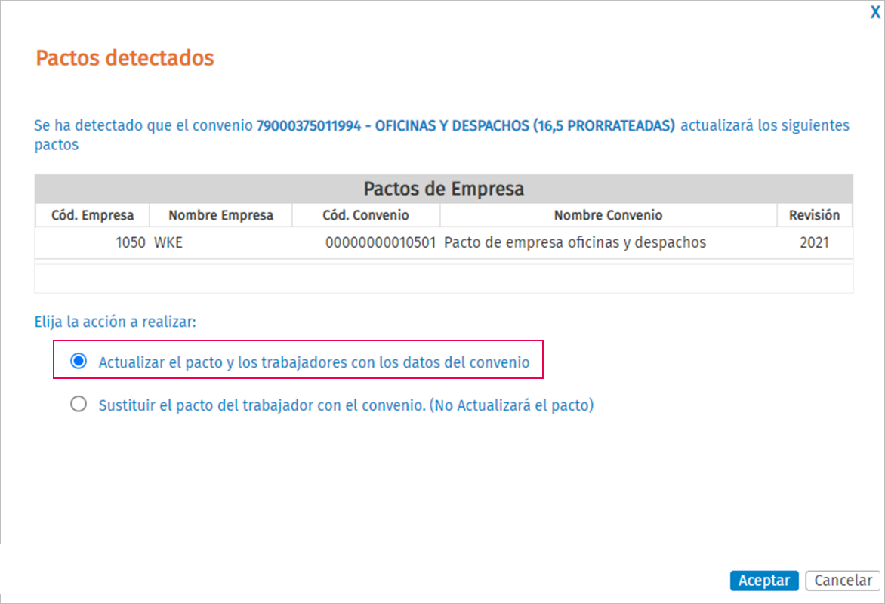Click the 'Pactos detectados' heading
The image size is (885, 604).
coord(125,57)
